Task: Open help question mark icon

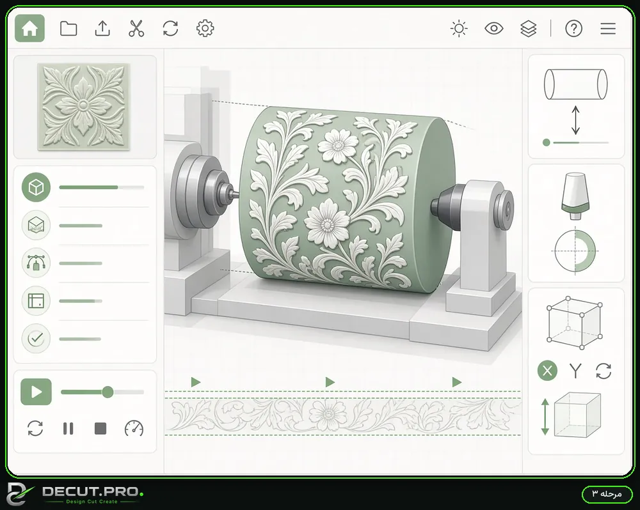Action: pos(573,29)
